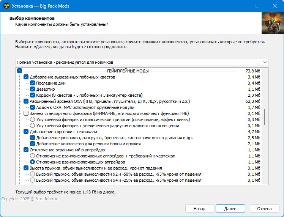Select 'Улучшенный фонарик из классической трилогии' radio
The width and height of the screenshot is (284, 217).
click(33, 120)
